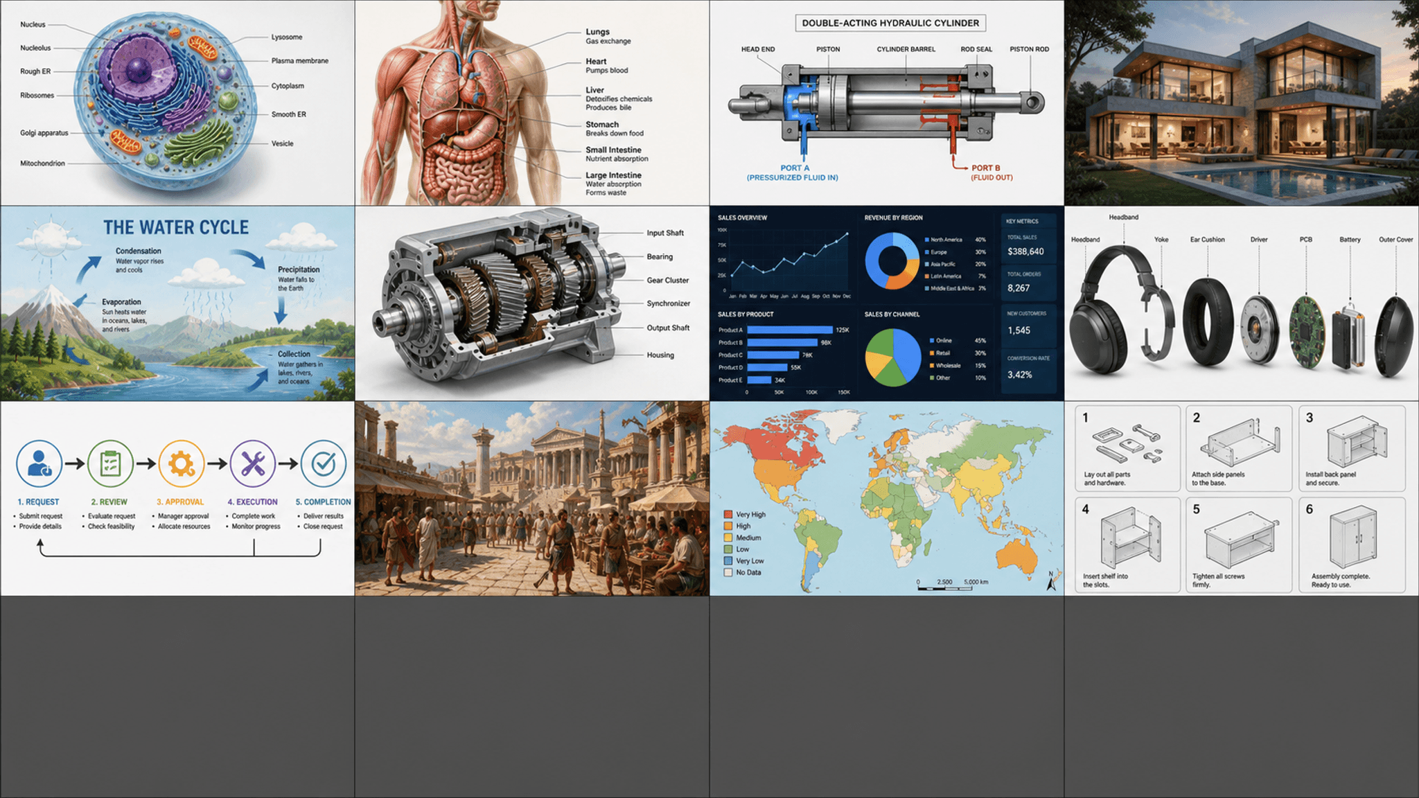Select the Nucleus label on the cell
This screenshot has width=1419, height=798.
click(x=33, y=24)
